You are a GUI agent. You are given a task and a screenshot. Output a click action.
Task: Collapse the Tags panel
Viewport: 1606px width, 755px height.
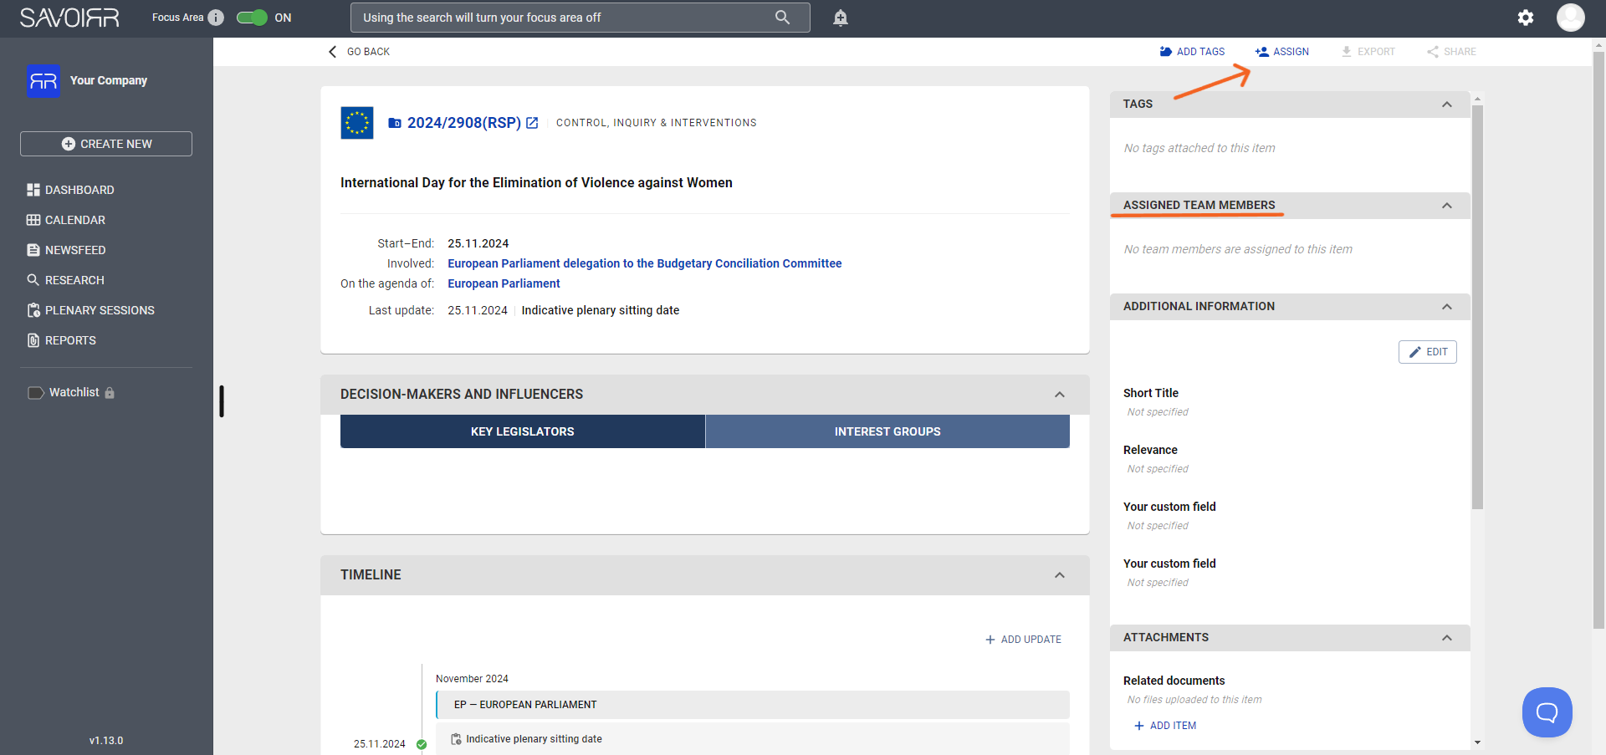coord(1447,105)
